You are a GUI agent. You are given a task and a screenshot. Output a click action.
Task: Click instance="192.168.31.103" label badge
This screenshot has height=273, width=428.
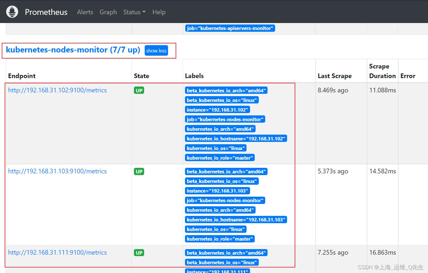pyautogui.click(x=217, y=191)
